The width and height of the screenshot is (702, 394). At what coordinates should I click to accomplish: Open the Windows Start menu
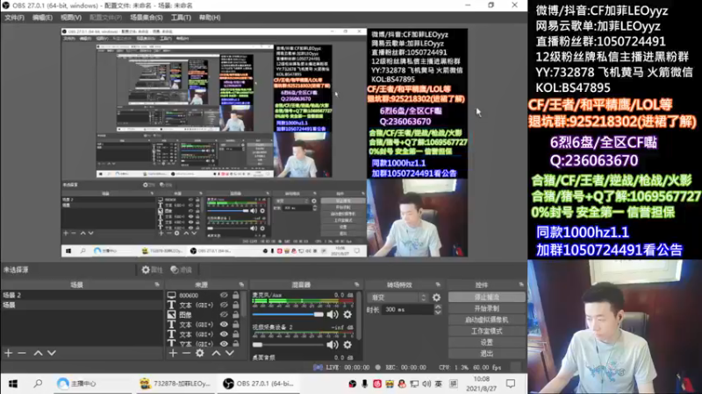(x=13, y=383)
